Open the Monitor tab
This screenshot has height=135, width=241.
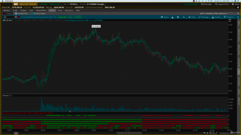7,10
